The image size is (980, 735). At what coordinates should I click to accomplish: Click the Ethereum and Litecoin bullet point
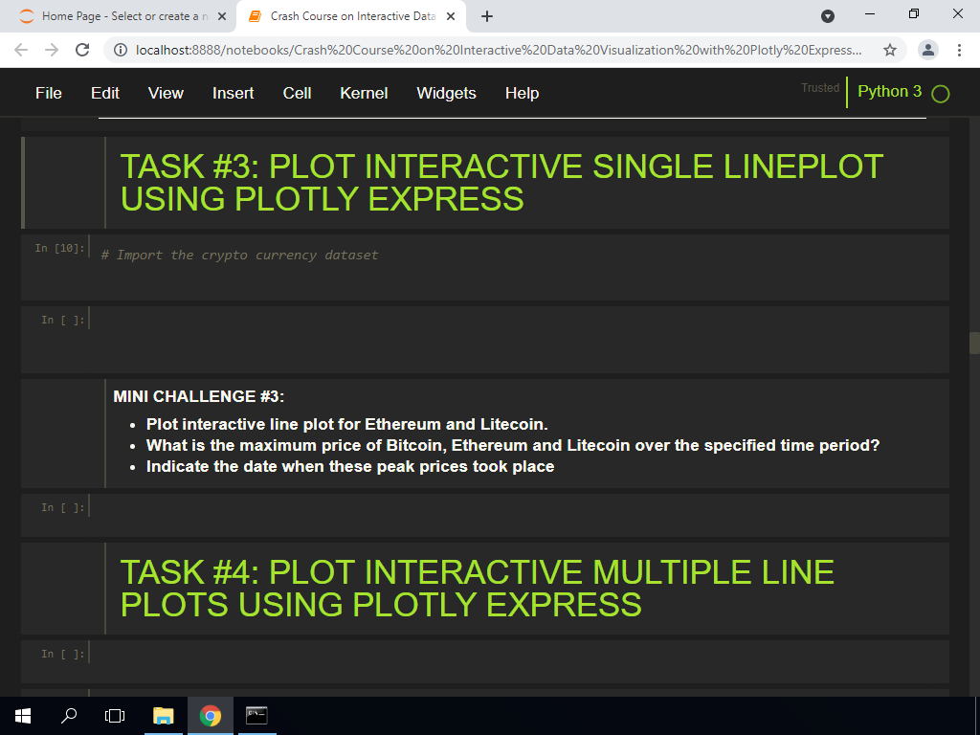[346, 424]
